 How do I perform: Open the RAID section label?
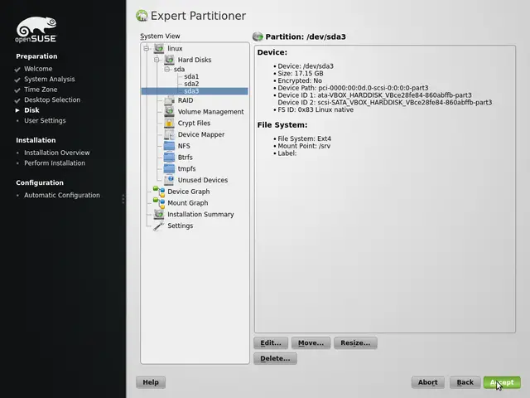(x=185, y=100)
